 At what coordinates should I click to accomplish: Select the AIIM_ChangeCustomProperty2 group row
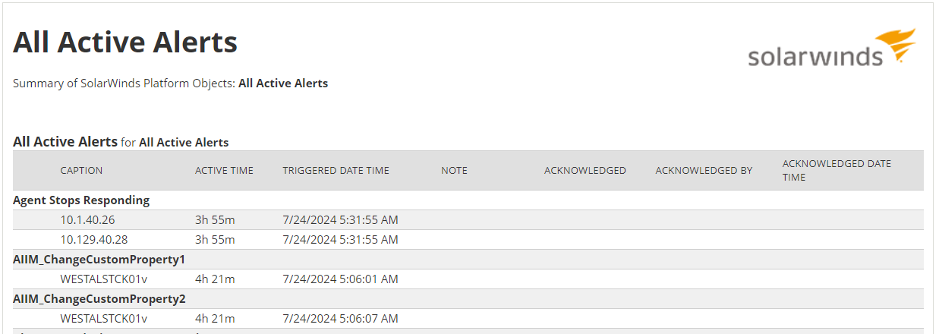[468, 299]
